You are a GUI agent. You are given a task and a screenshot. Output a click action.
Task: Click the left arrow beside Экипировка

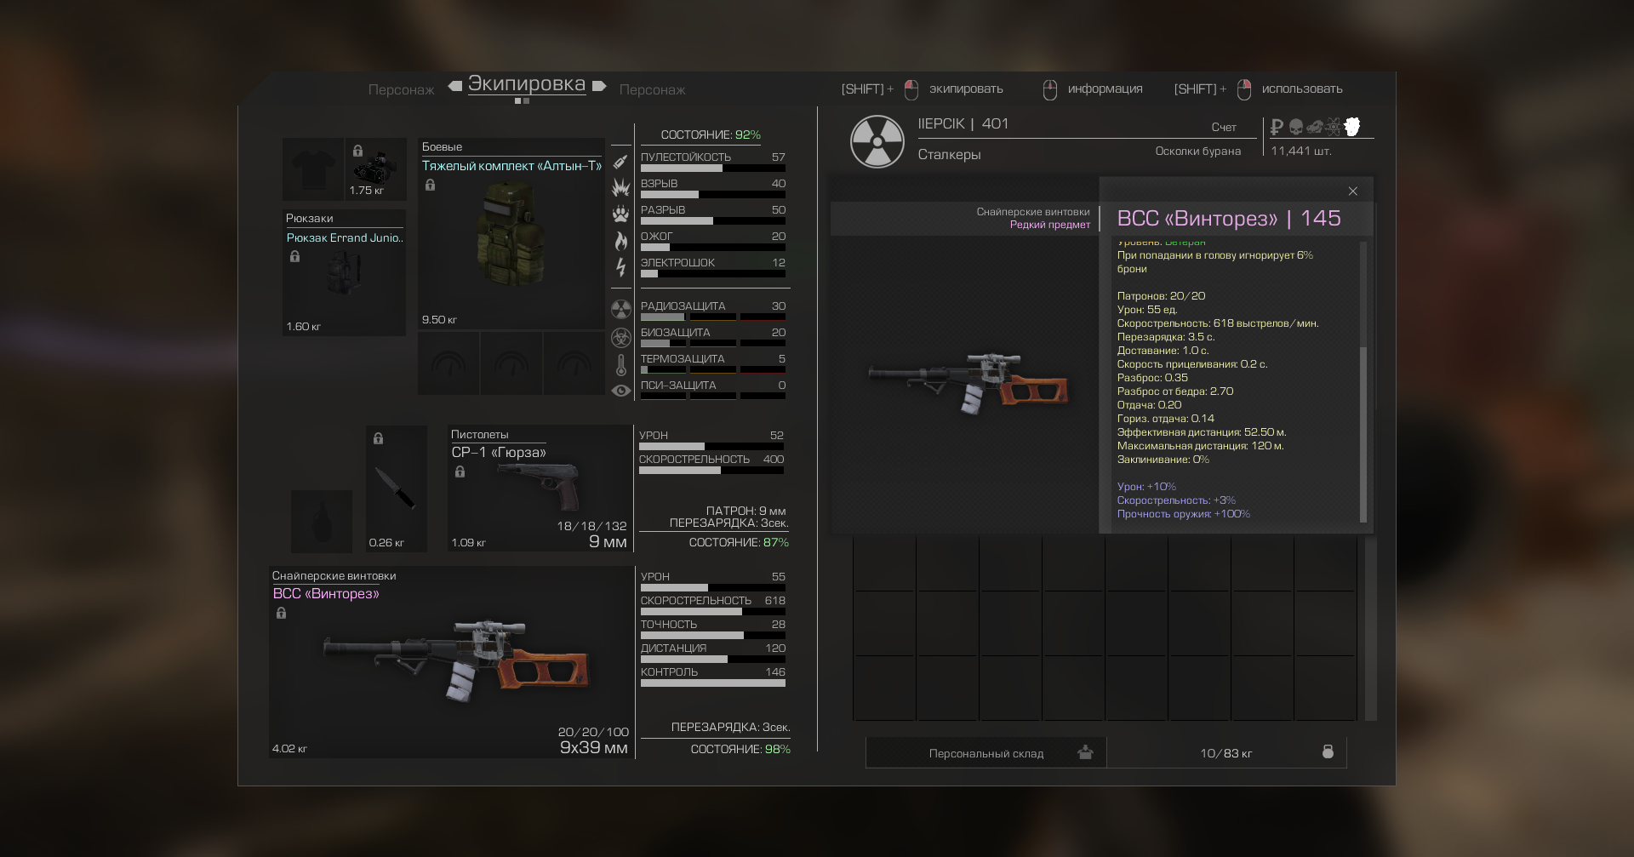tap(455, 86)
